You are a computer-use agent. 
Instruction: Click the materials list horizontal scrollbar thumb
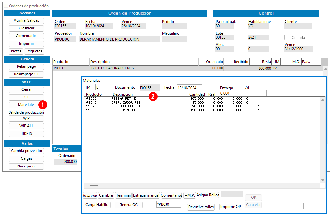94,186
